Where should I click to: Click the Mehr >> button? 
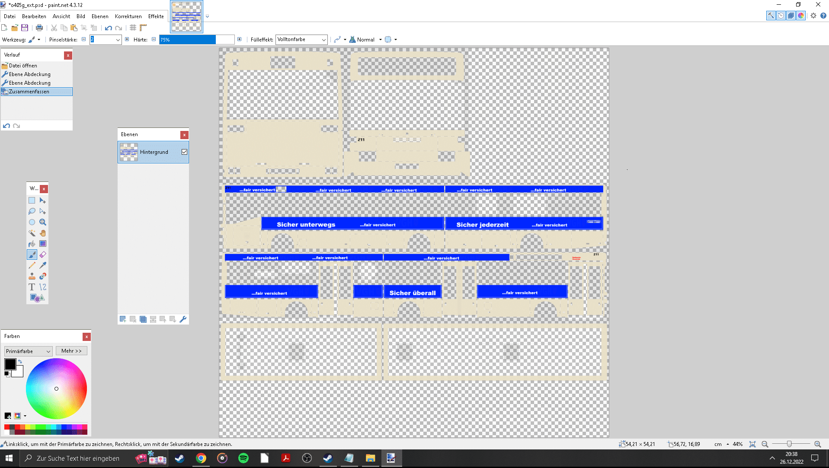point(71,351)
